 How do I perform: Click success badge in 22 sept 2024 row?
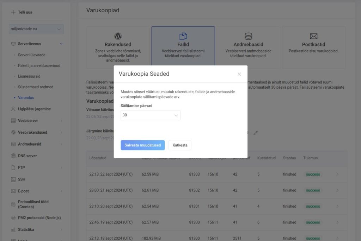point(313,175)
